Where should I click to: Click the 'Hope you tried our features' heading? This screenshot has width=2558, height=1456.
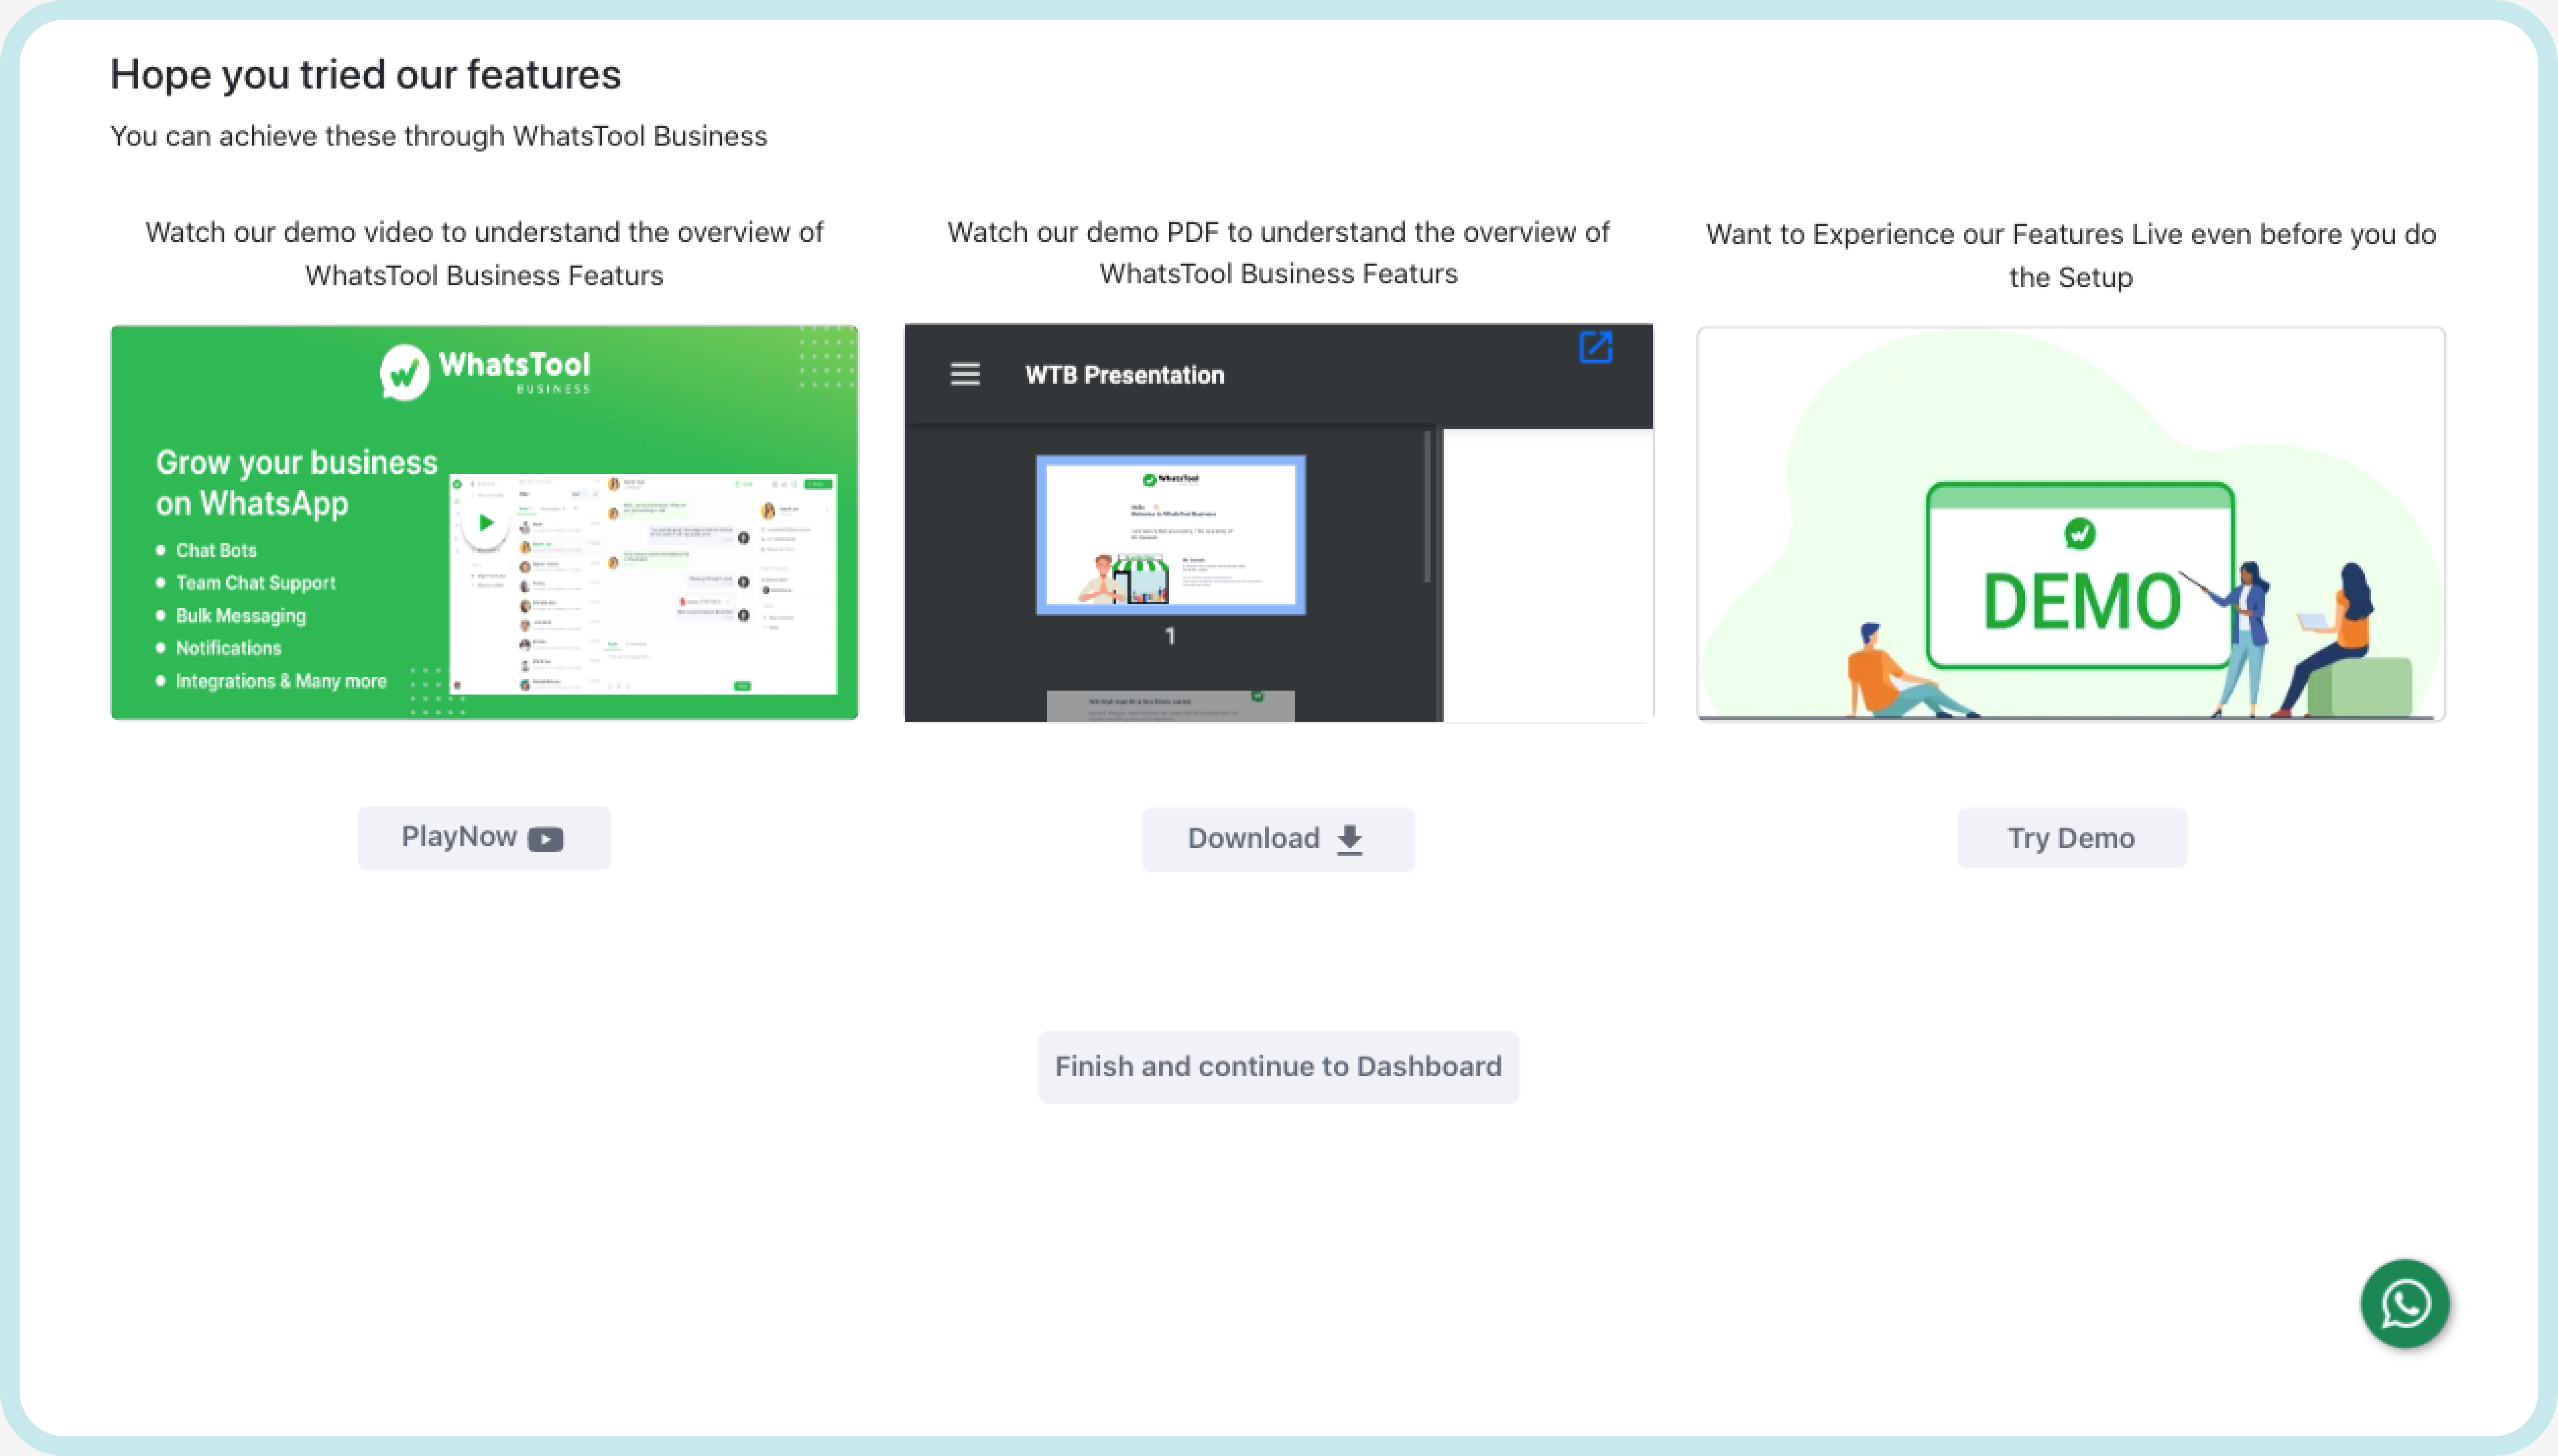coord(365,74)
